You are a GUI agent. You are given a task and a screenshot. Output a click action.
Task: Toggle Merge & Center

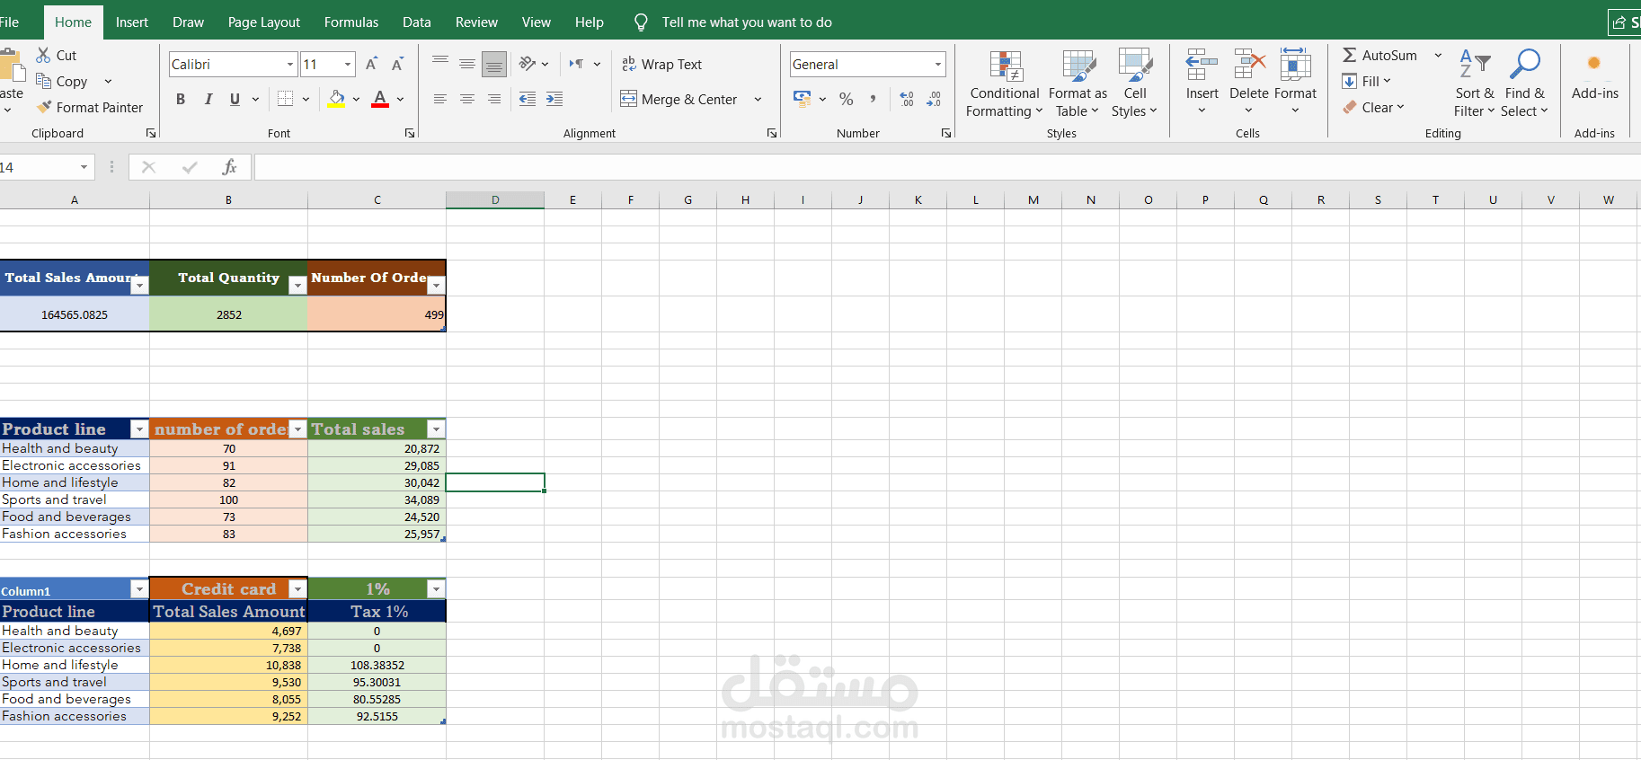point(680,99)
